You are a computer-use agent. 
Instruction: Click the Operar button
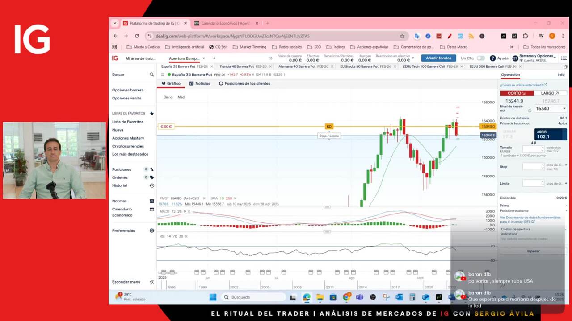533,251
